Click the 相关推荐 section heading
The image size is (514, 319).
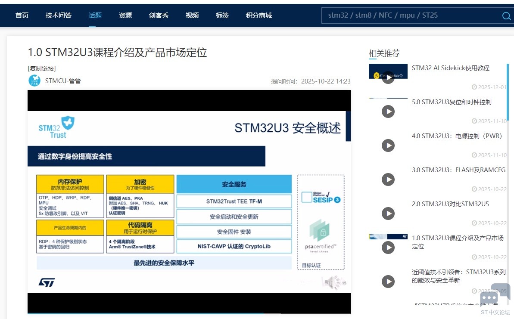tap(384, 53)
